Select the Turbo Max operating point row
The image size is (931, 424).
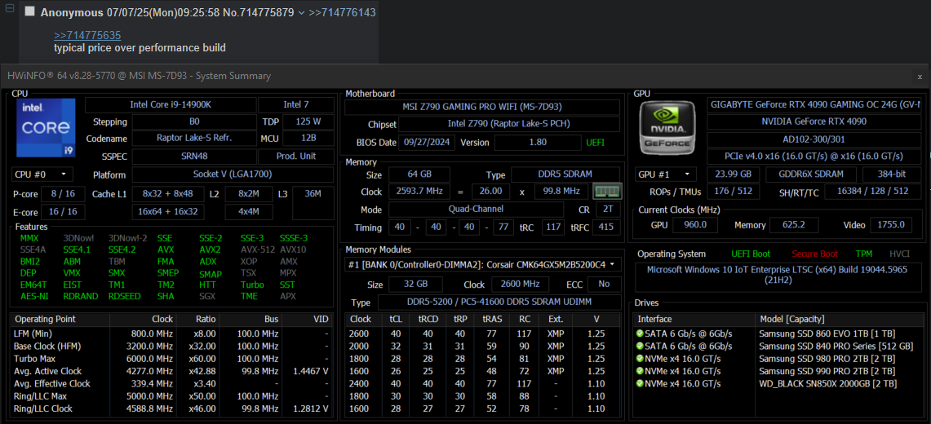pyautogui.click(x=172, y=358)
